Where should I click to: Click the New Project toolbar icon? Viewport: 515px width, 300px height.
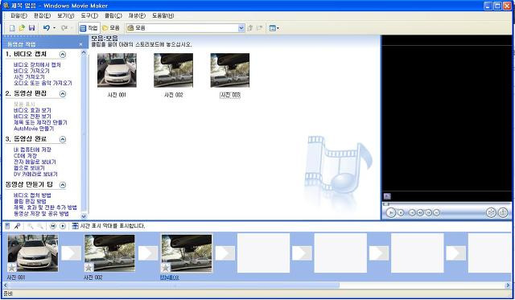coord(12,28)
